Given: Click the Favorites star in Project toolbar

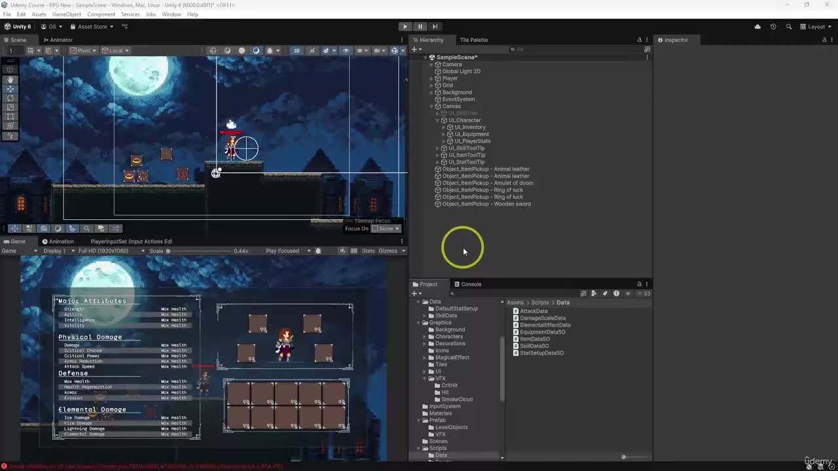Looking at the screenshot, I should pos(628,294).
